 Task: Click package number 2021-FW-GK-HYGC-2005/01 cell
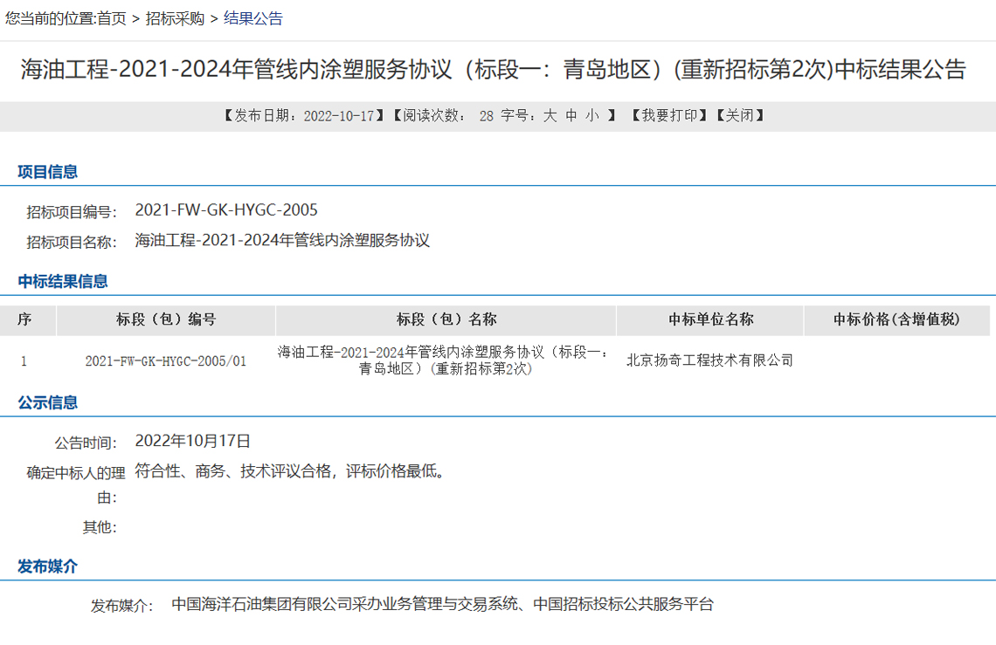tap(166, 360)
